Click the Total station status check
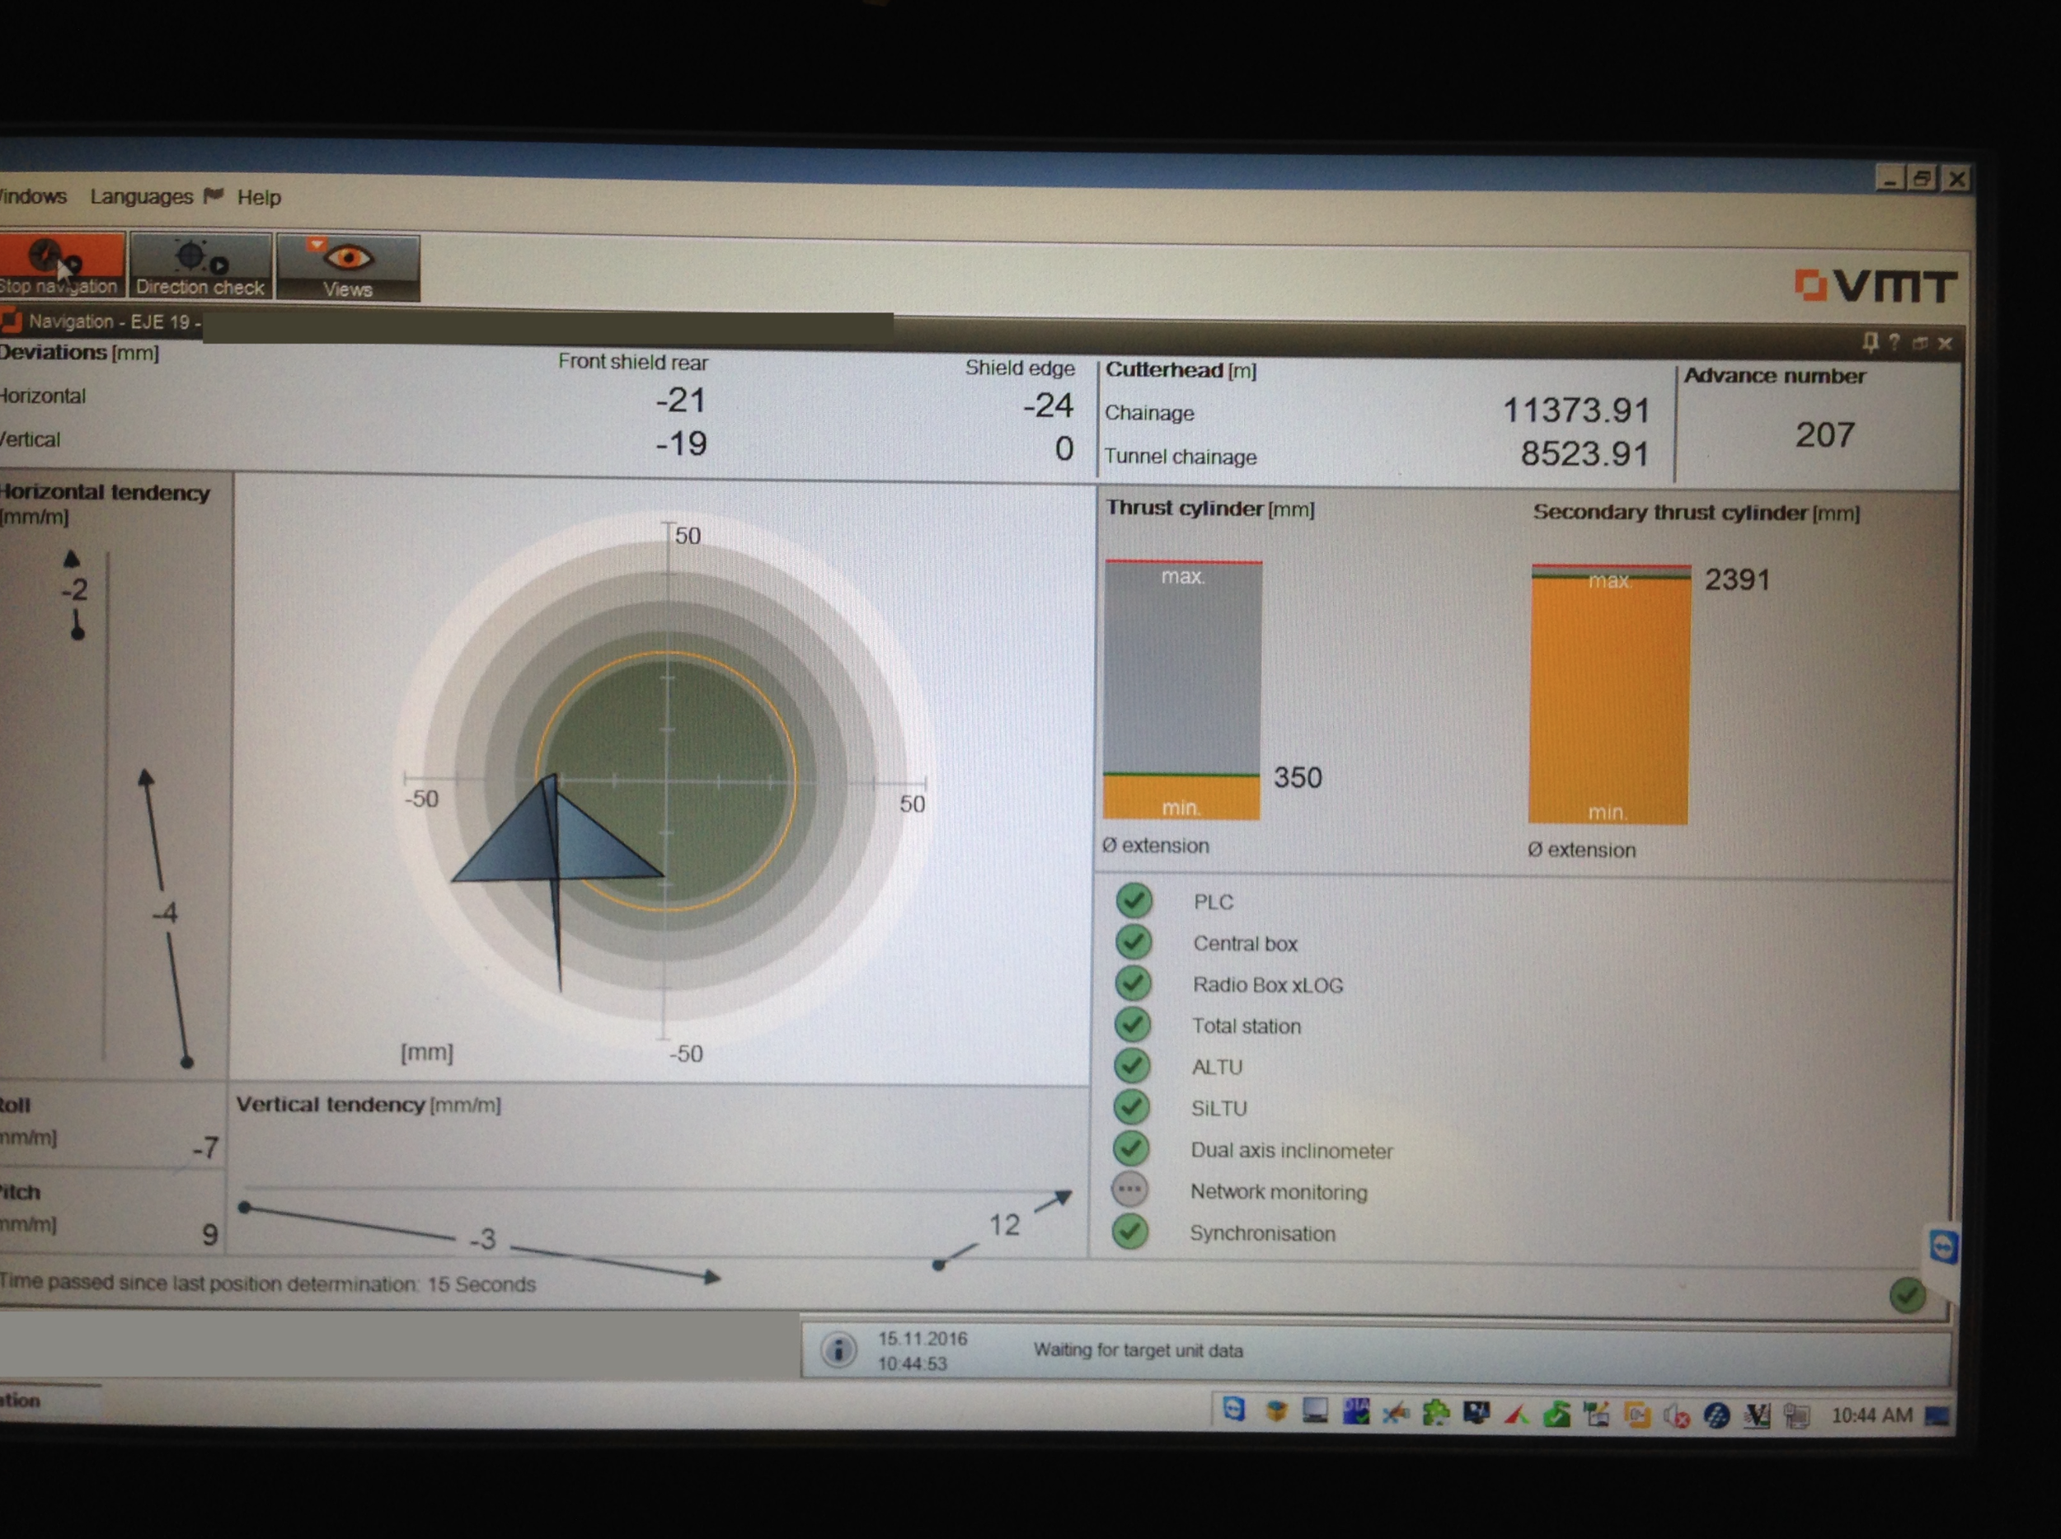2061x1539 pixels. [x=1133, y=1024]
